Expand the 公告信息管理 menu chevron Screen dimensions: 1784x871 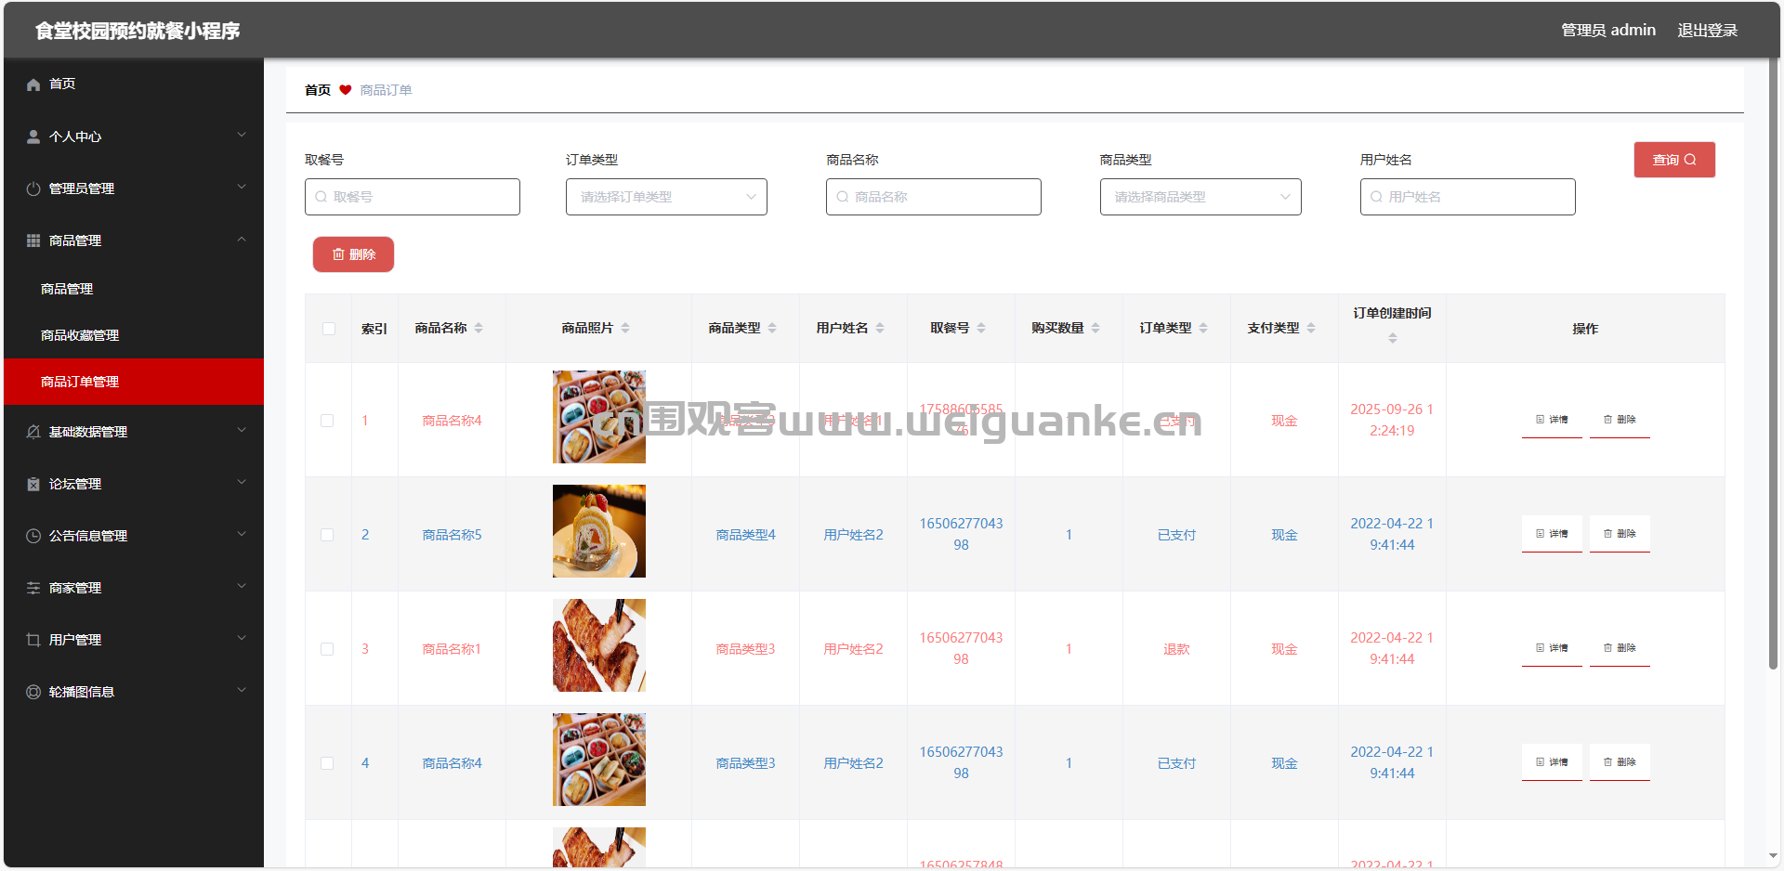tap(242, 534)
